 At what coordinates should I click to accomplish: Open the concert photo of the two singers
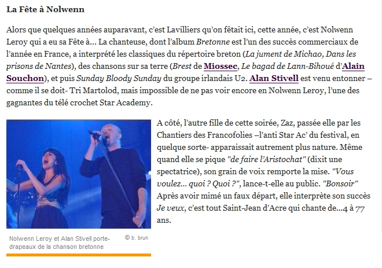(x=79, y=174)
